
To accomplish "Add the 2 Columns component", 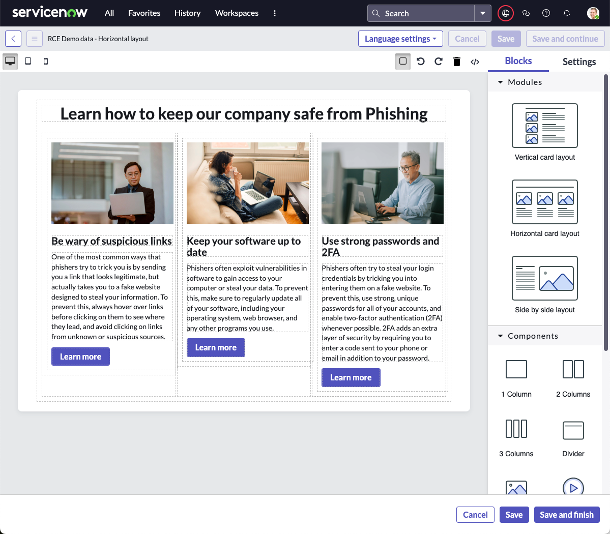I will tap(573, 378).
